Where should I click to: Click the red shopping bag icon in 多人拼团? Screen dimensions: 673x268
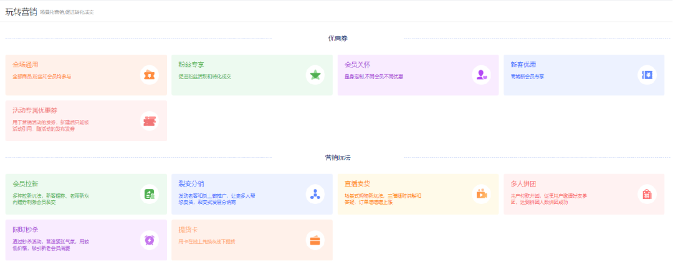pyautogui.click(x=647, y=195)
